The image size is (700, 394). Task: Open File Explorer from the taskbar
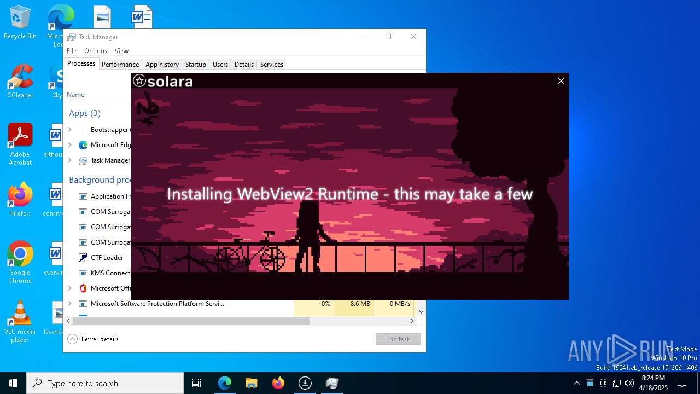point(251,383)
